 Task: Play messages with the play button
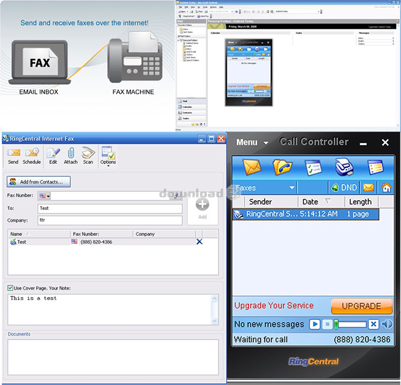pos(314,324)
